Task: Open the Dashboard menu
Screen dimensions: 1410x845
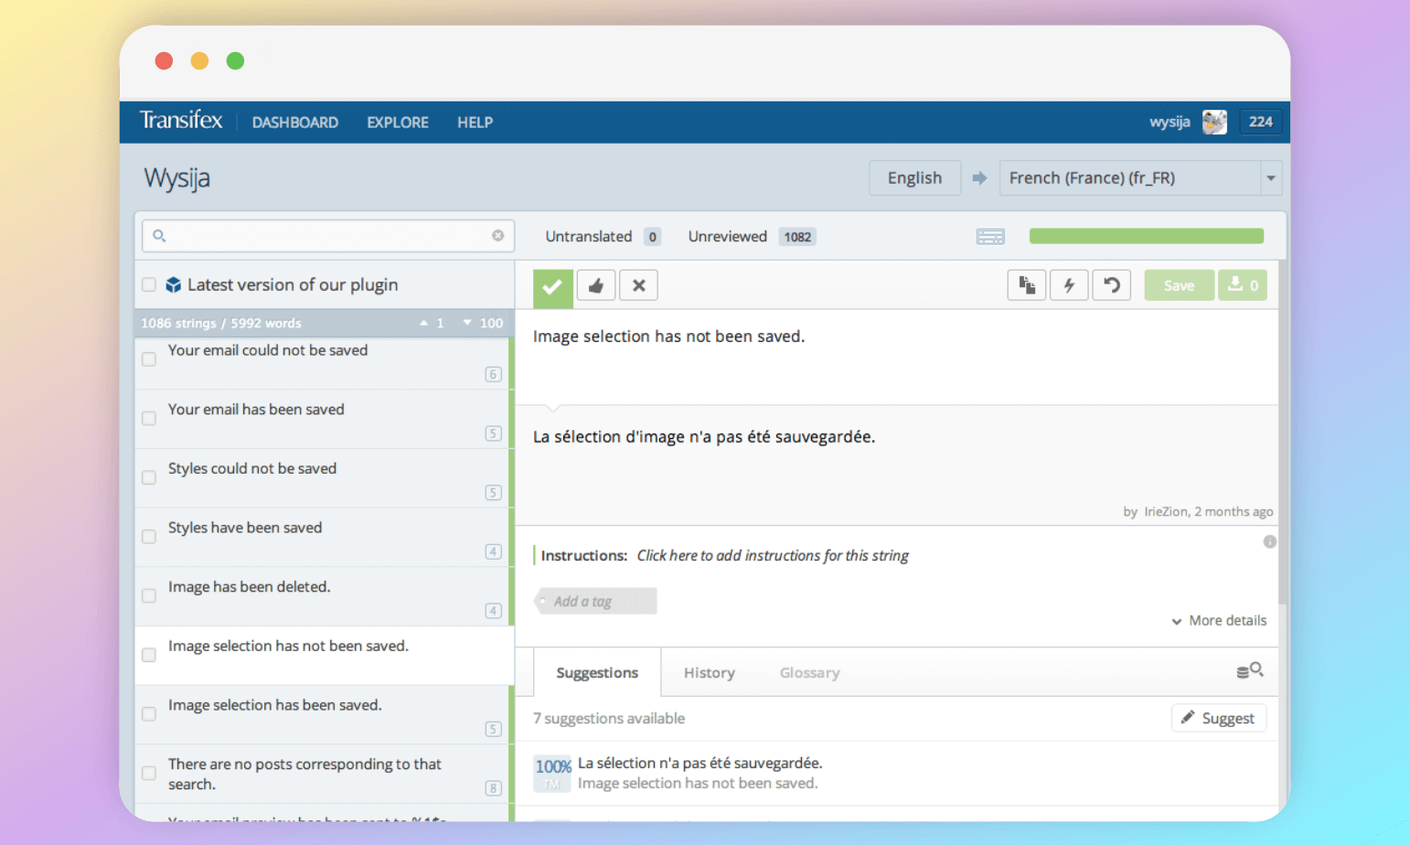Action: point(295,123)
